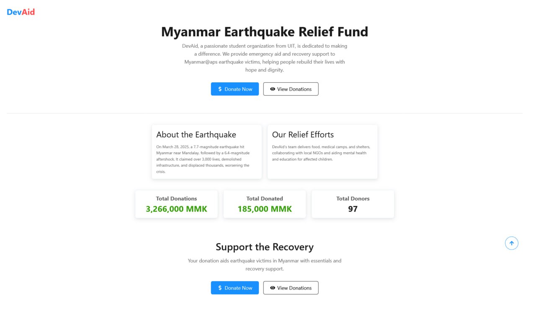Click the DevAid student organization intro paragraph
Image resolution: width=536 pixels, height=312 pixels.
(x=265, y=58)
